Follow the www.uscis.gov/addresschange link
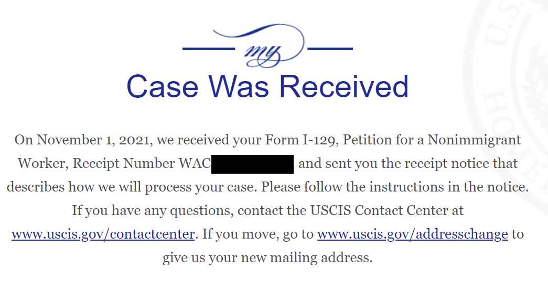548x282 pixels. 412,234
